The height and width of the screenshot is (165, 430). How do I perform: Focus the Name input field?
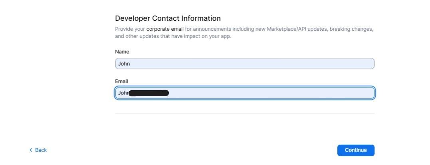[x=244, y=64]
